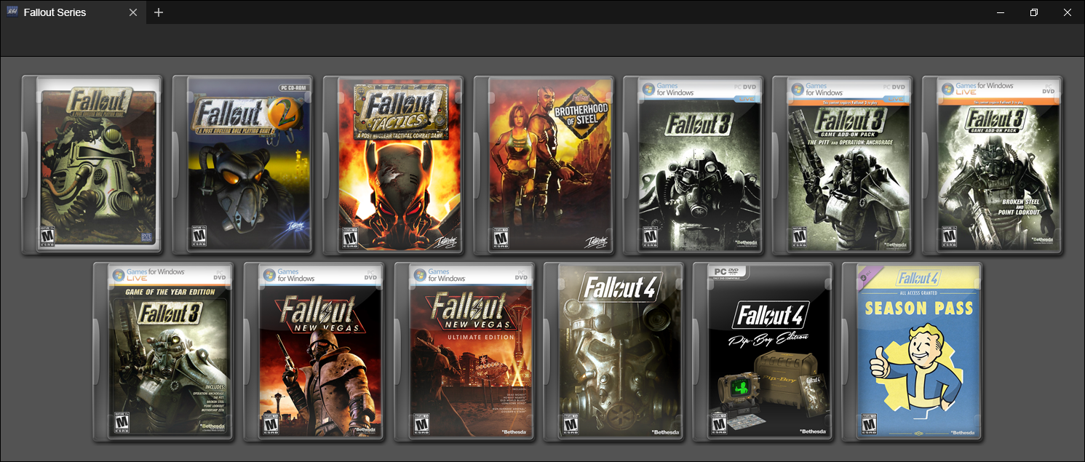Add a new tab with the plus button
The width and height of the screenshot is (1085, 462).
point(159,12)
